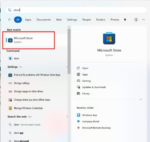Click the back arrow beside the All filter
The width and height of the screenshot is (150, 142).
coord(10,20)
